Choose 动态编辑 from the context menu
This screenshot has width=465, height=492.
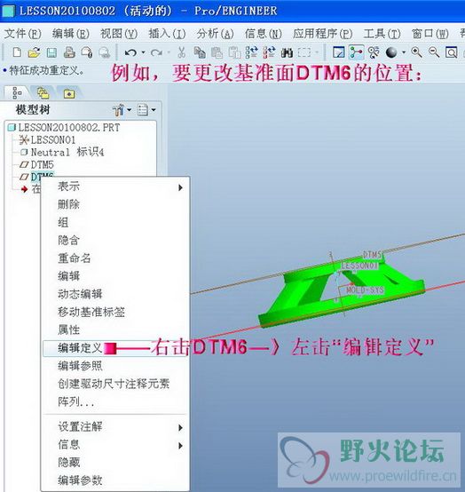tap(116, 294)
